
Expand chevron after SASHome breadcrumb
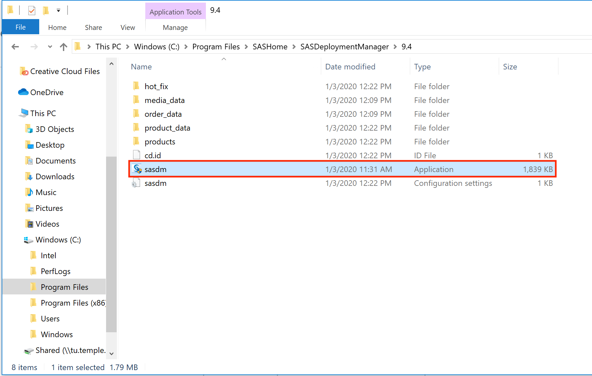tap(294, 47)
